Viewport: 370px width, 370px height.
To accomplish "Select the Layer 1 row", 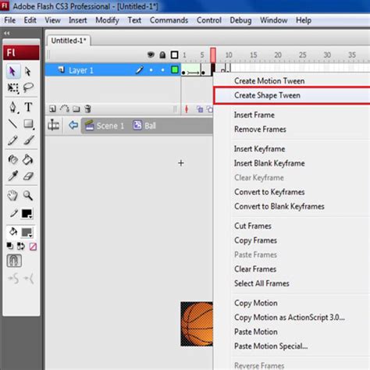I will (112, 70).
